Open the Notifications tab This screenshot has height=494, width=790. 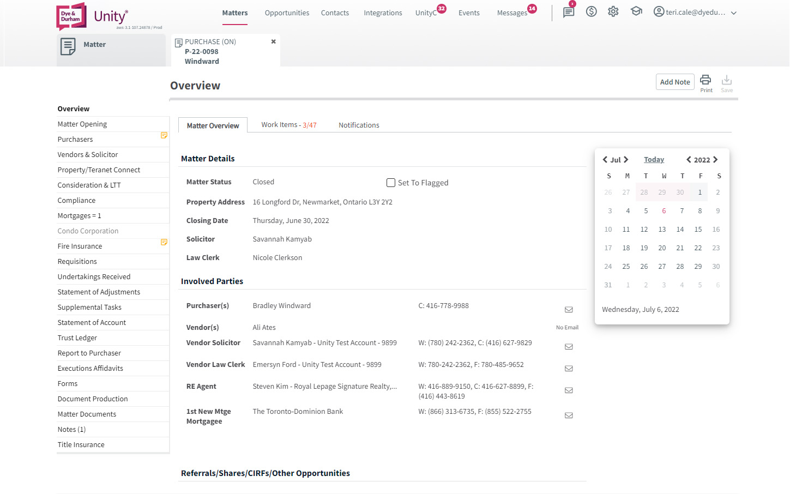tap(359, 124)
